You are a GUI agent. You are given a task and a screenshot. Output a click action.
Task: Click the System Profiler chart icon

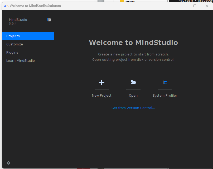(165, 82)
